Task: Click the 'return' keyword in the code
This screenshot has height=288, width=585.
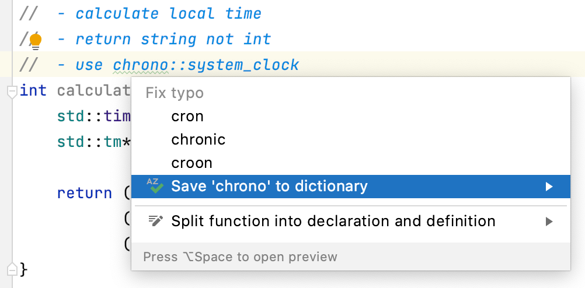Action: coord(84,193)
